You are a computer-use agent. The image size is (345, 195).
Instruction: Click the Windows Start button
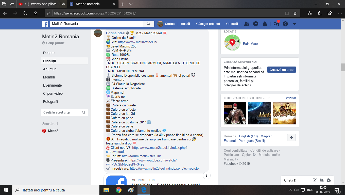click(6, 190)
